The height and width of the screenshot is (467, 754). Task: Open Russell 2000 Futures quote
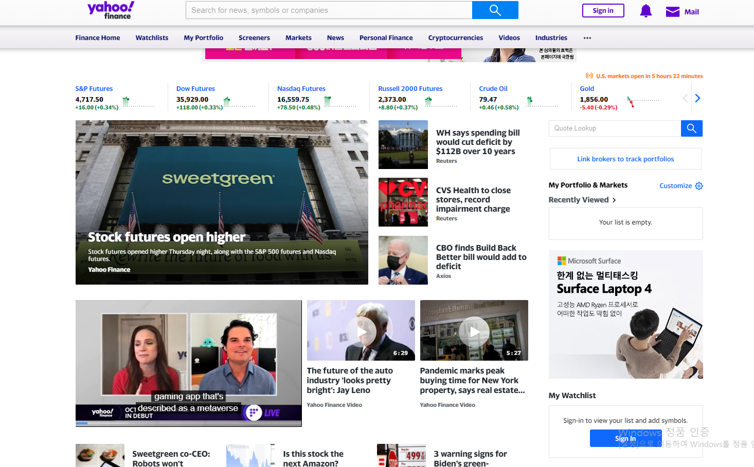click(x=410, y=89)
